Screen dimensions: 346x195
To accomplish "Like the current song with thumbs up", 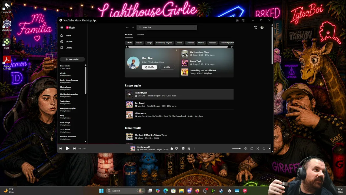I will point(172,148).
